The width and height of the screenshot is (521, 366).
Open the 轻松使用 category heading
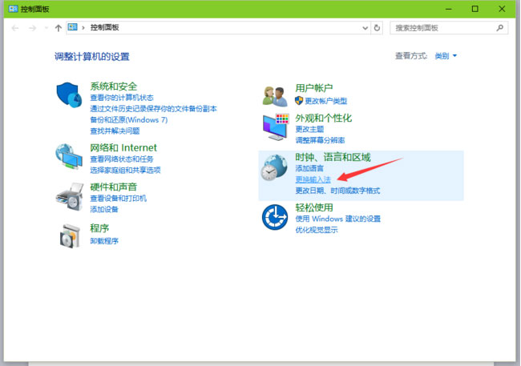(x=314, y=207)
